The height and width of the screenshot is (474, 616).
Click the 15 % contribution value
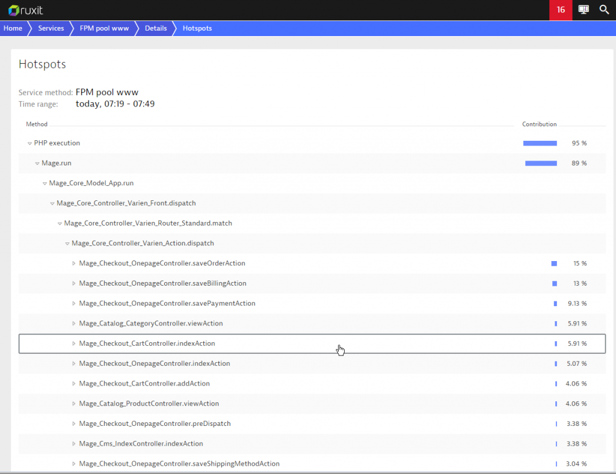point(580,263)
